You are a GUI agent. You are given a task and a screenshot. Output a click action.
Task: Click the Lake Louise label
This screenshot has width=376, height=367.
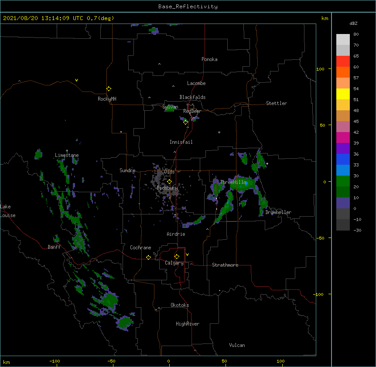pos(8,211)
